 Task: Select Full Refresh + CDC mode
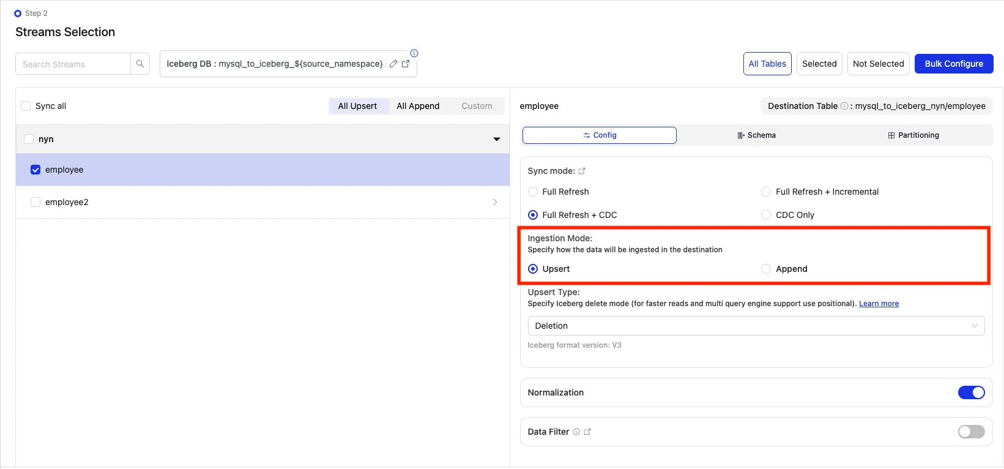533,215
